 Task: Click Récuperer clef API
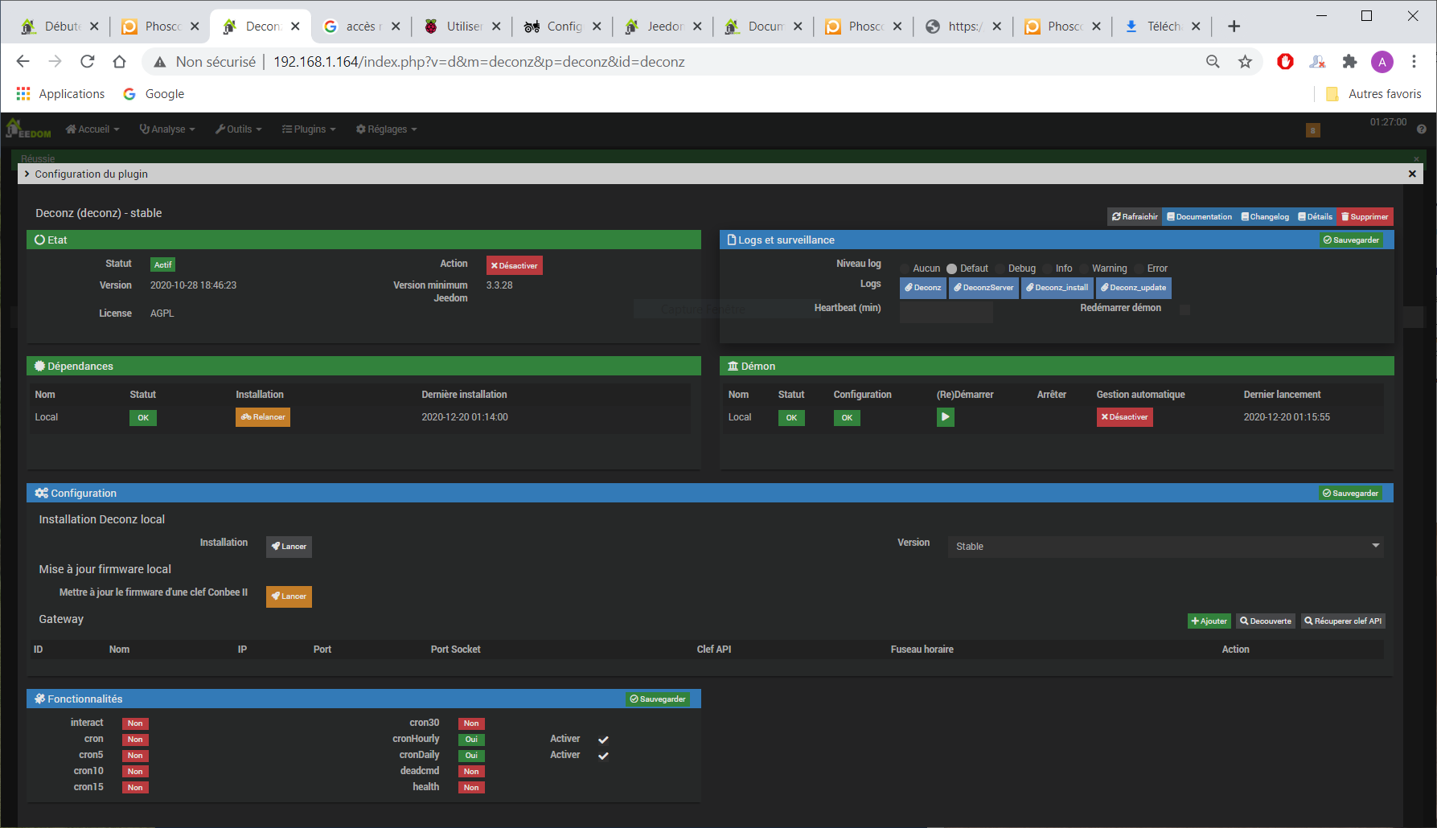point(1343,621)
